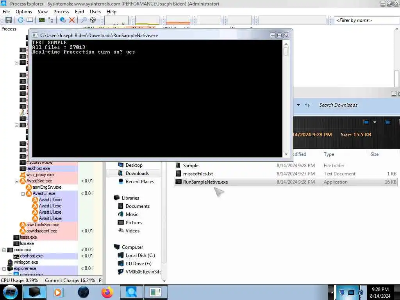The width and height of the screenshot is (400, 300).
Task: Click the commit history mini graph in toolbar
Action: [147, 20]
